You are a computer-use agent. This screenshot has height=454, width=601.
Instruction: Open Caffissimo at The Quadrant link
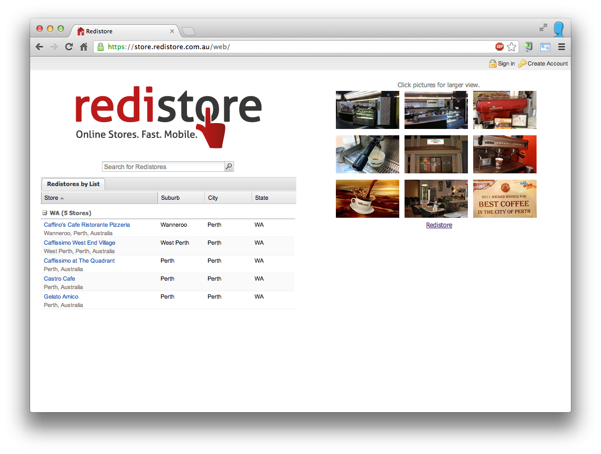79,261
